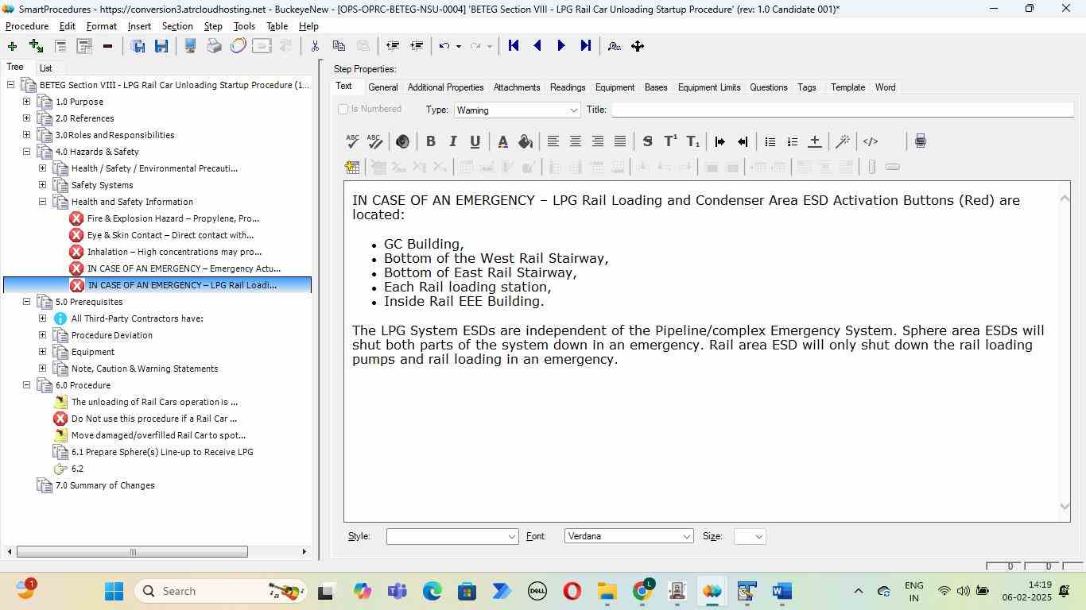Switch to the List tab
Image resolution: width=1086 pixels, height=610 pixels.
pyautogui.click(x=46, y=68)
